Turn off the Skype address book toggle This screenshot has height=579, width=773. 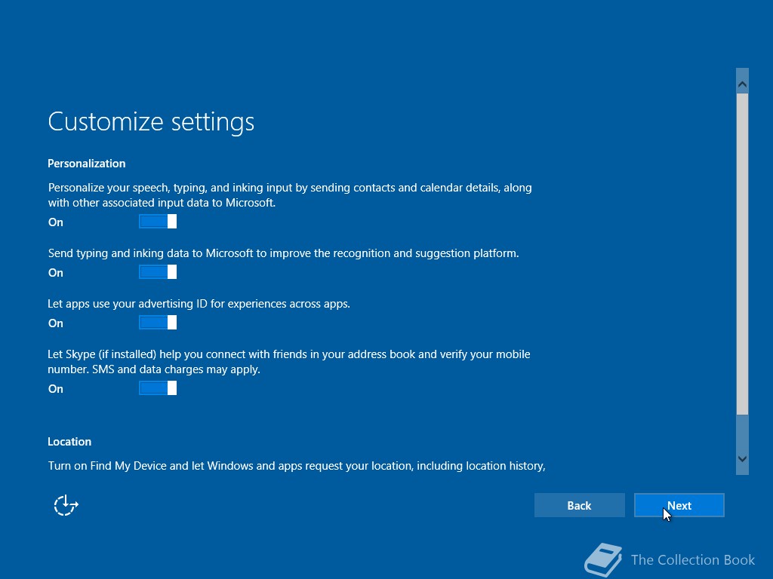(158, 388)
